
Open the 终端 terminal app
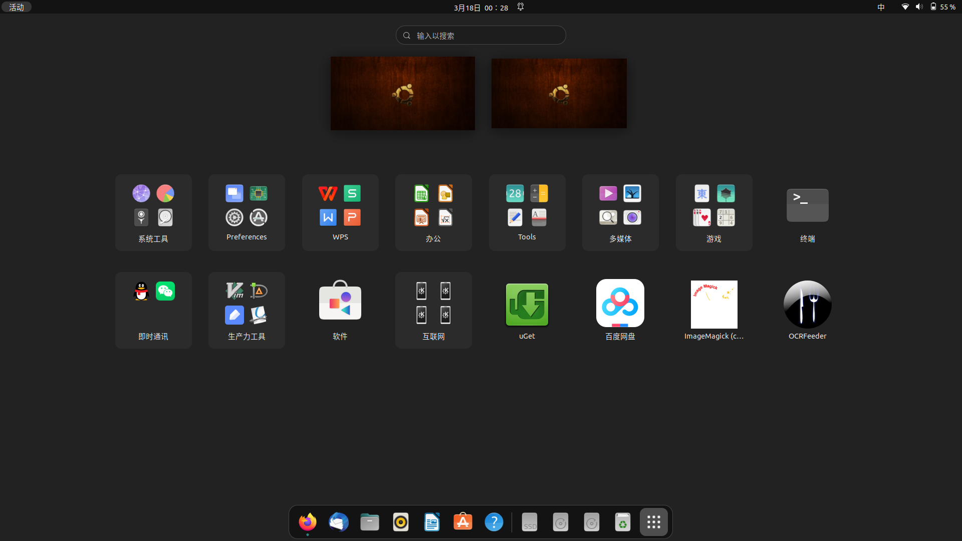pos(807,206)
